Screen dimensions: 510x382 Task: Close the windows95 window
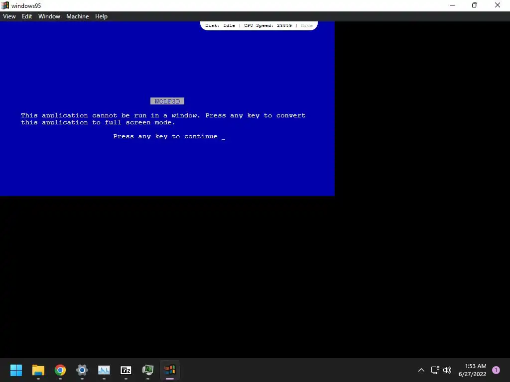click(498, 5)
